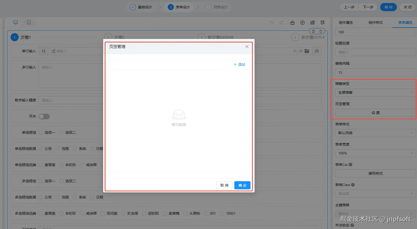
Task: Click the preview play icon
Action: [x=302, y=22]
